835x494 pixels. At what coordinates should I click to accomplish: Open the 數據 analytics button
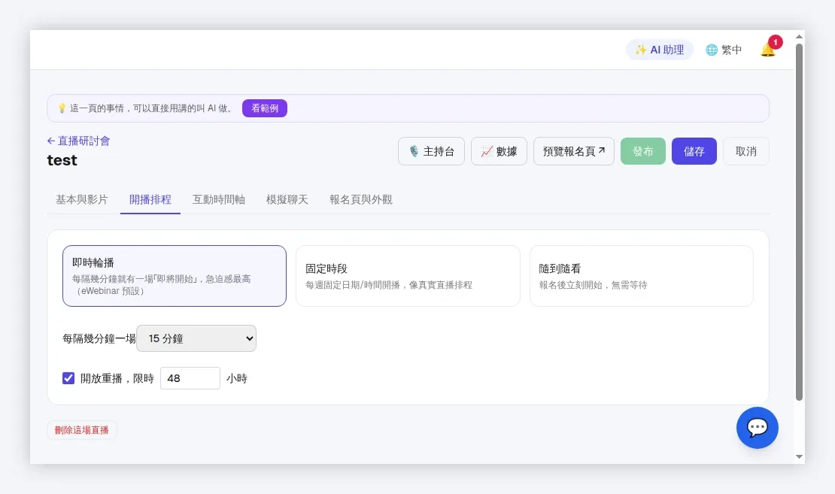coord(499,151)
